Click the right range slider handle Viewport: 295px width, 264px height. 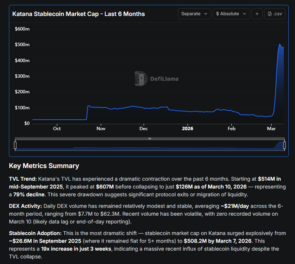(285, 145)
